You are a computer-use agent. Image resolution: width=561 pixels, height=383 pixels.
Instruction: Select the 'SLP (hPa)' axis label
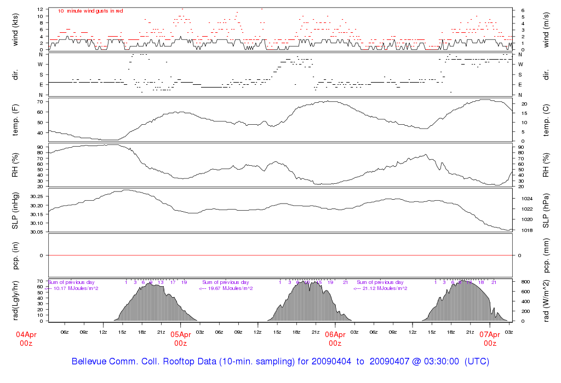[x=546, y=211]
